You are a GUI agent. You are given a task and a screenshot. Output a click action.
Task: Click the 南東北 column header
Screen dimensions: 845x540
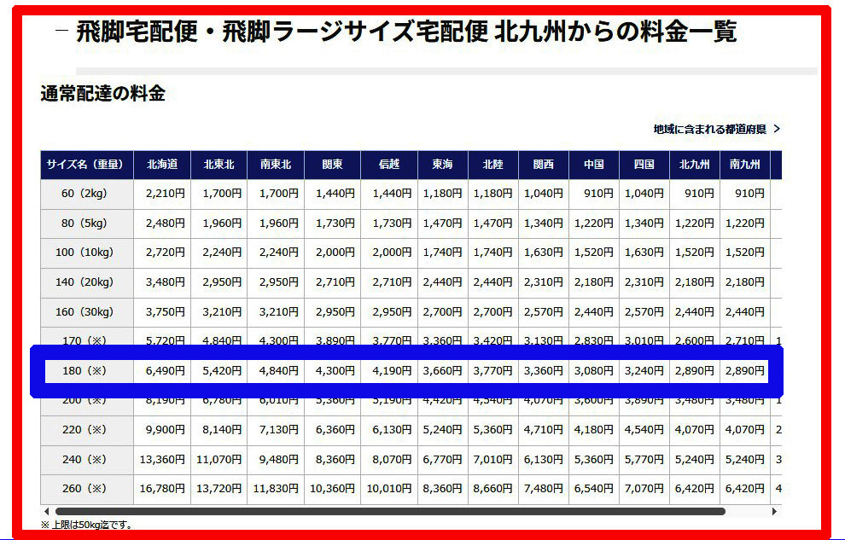pyautogui.click(x=276, y=165)
